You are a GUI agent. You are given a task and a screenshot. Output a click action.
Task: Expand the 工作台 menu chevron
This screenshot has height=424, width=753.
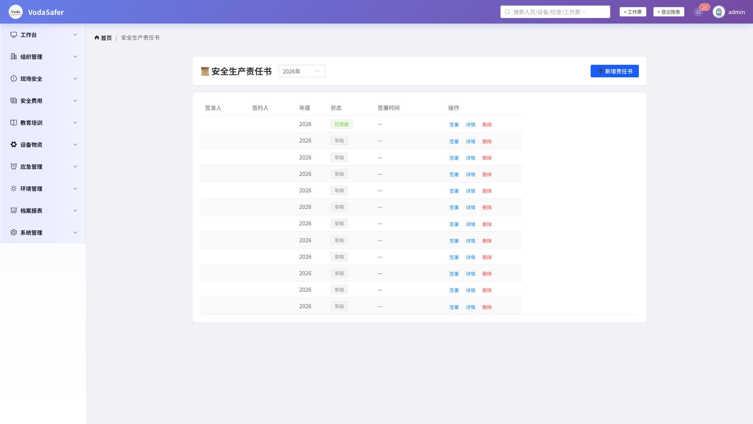coord(75,35)
